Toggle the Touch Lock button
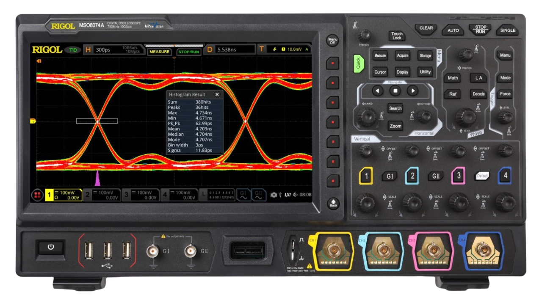This screenshot has width=542, height=303. (397, 36)
